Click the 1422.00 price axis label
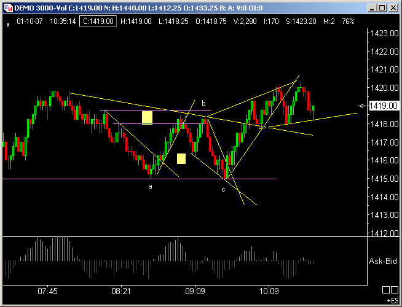The height and width of the screenshot is (307, 402). point(385,52)
